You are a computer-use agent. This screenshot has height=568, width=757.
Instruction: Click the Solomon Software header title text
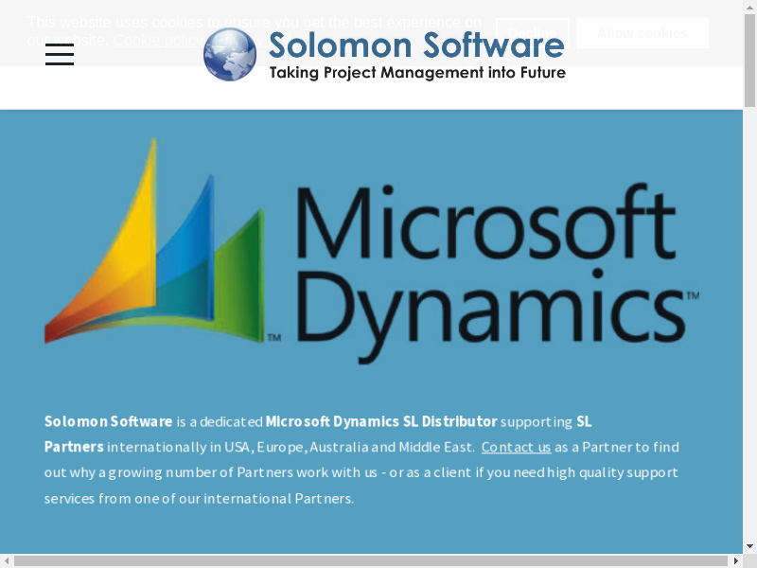[x=416, y=44]
